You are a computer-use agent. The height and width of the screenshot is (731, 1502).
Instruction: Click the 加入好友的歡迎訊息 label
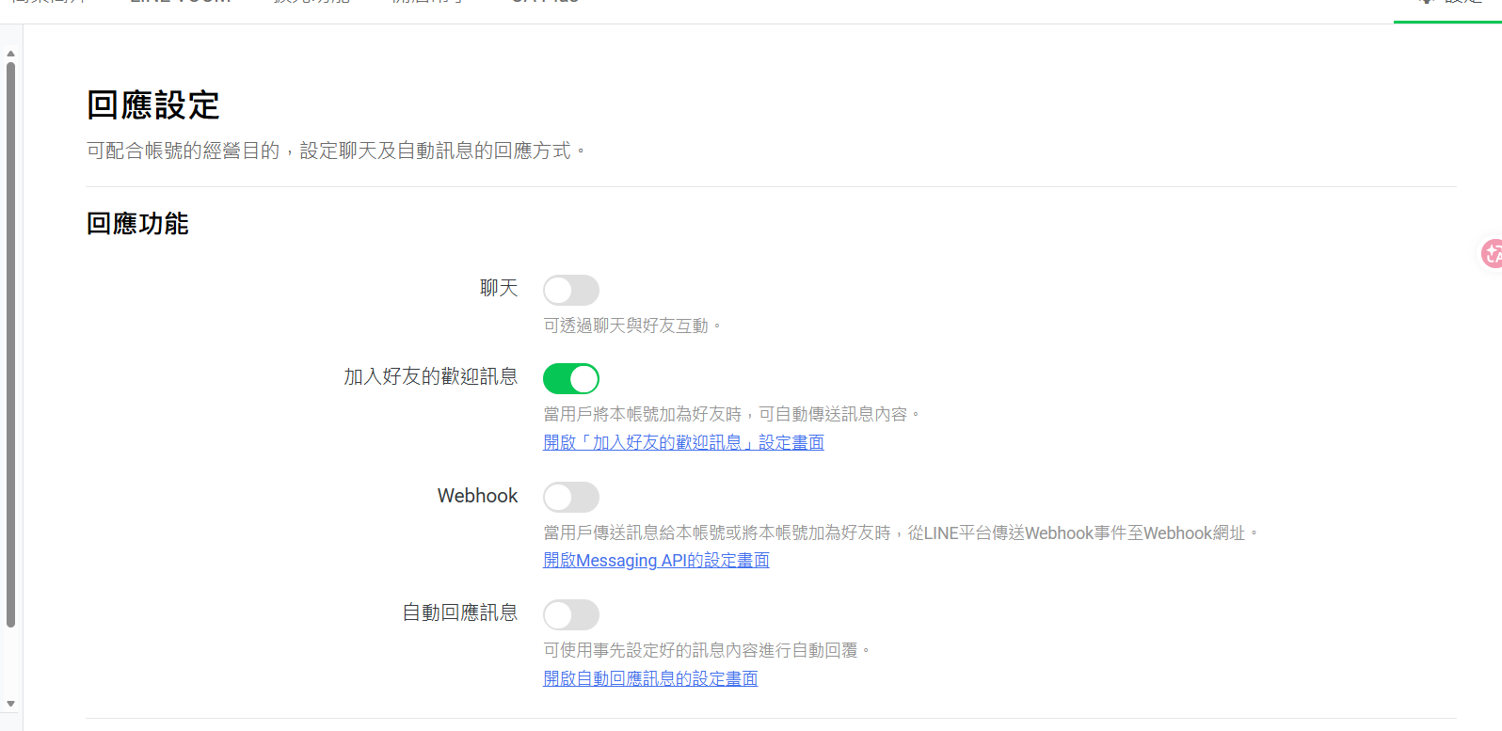point(431,376)
